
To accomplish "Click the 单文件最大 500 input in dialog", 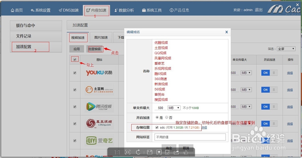I will 160,108.
